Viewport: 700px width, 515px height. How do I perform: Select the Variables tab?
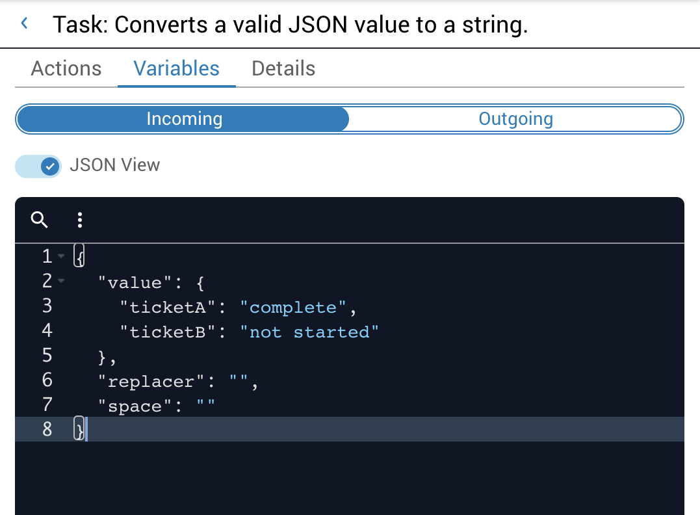pyautogui.click(x=177, y=69)
